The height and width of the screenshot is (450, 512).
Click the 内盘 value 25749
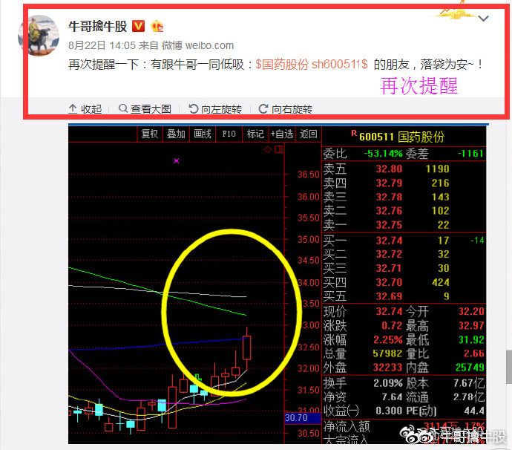point(470,368)
